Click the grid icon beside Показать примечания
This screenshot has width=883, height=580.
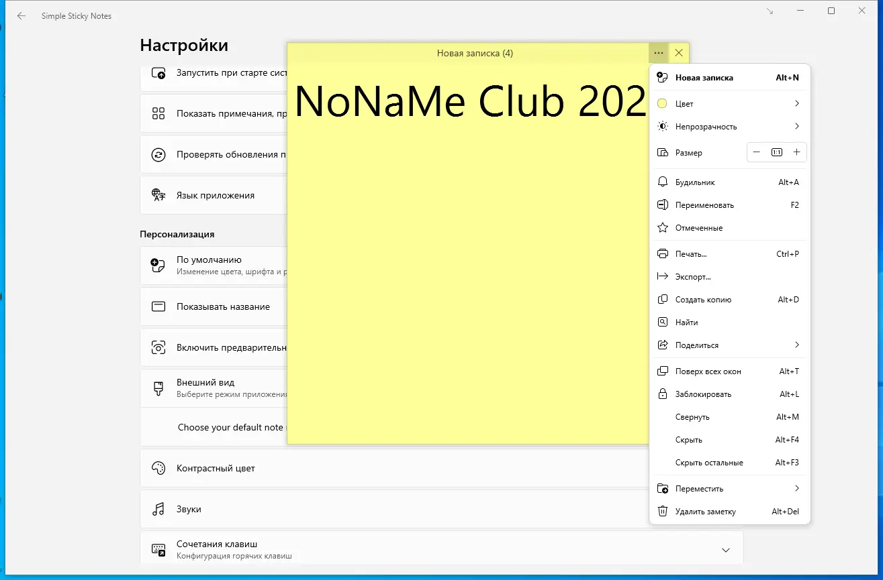(158, 113)
